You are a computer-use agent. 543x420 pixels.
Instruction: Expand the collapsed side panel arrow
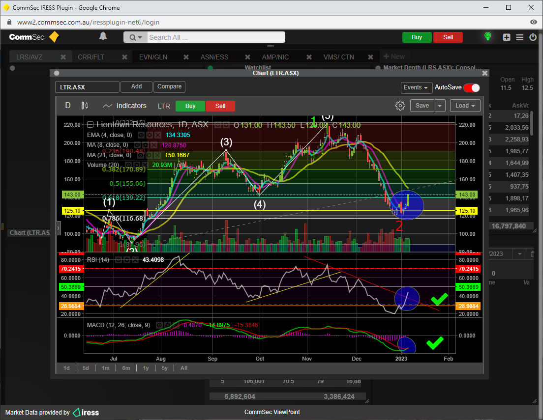[58, 228]
